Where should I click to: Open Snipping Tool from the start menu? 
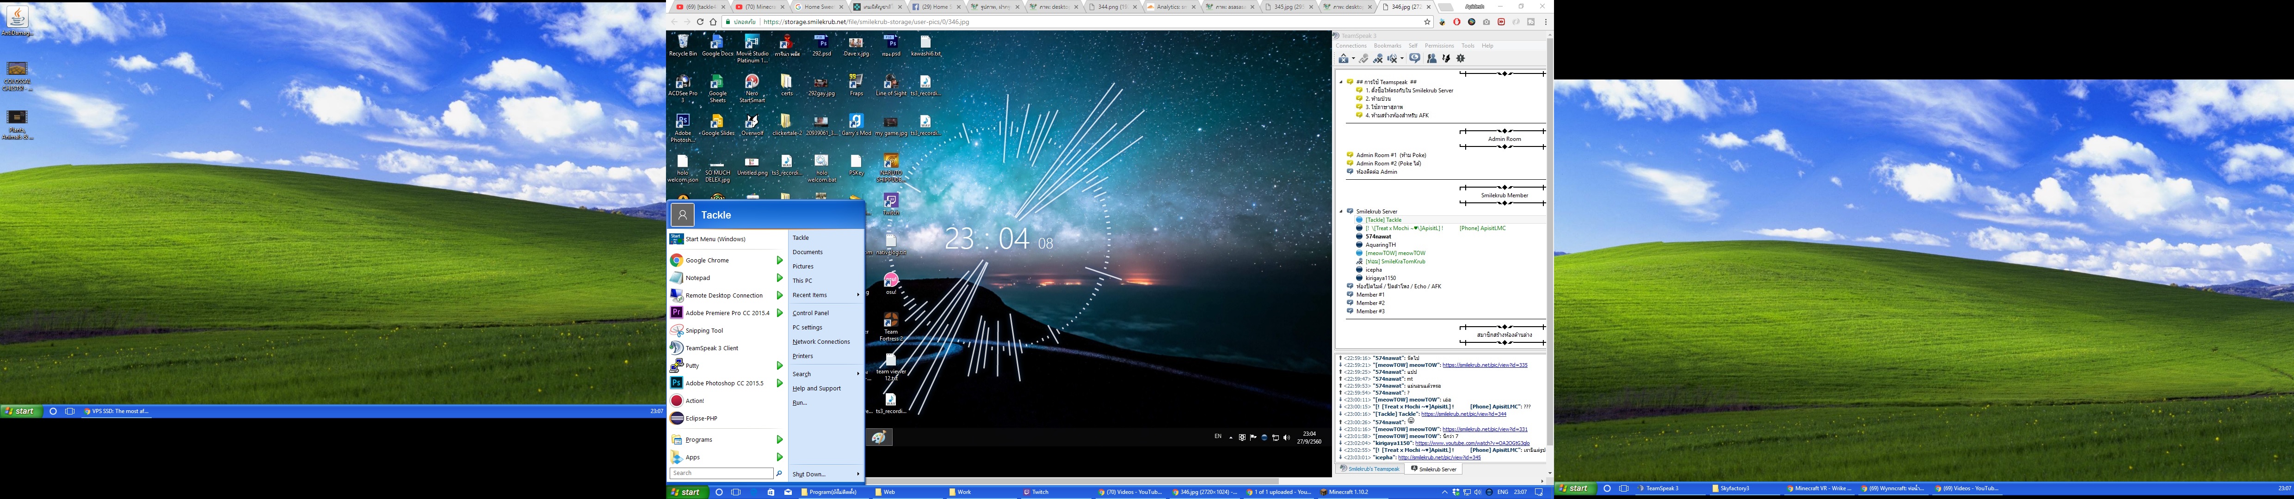coord(728,331)
